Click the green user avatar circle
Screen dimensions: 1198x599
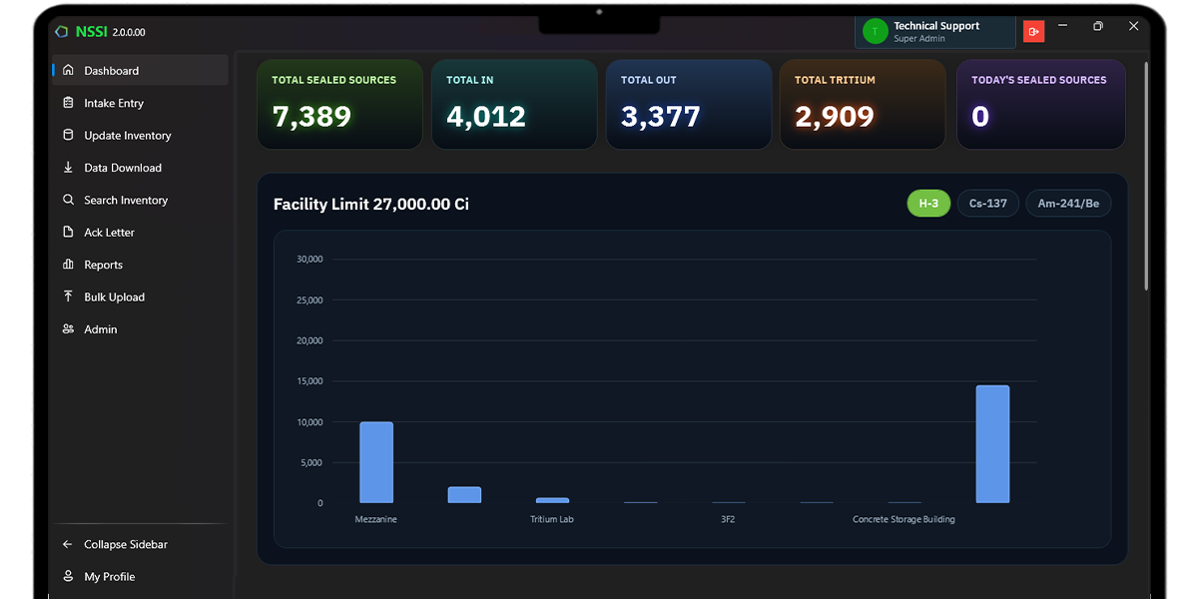click(x=876, y=32)
